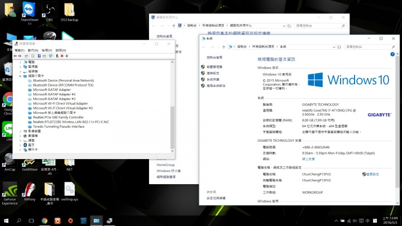Click the circled down-arrow disable device icon
Image resolution: width=402 pixels, height=226 pixels.
[66, 56]
